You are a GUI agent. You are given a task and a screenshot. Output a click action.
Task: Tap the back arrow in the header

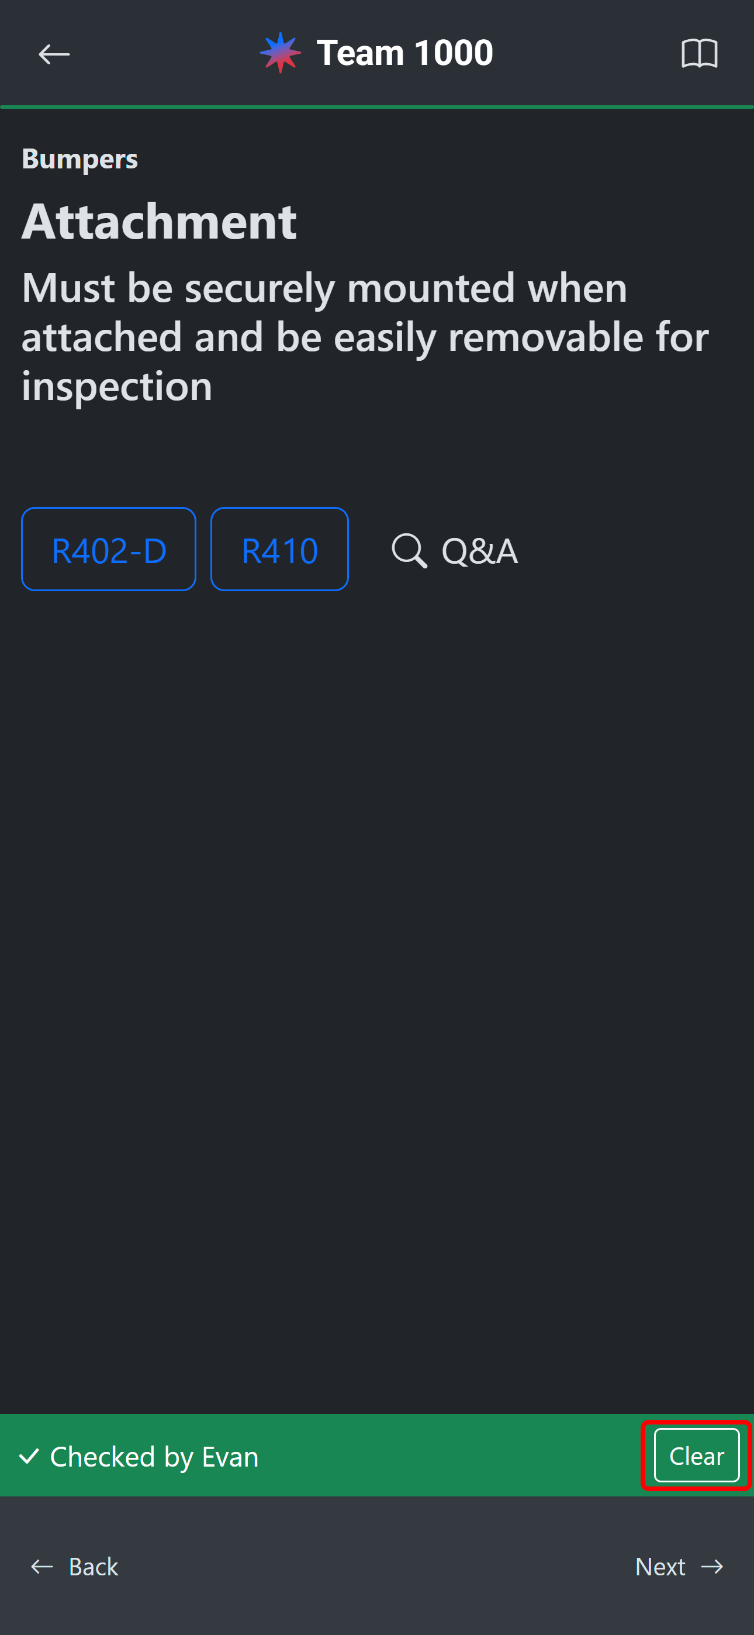point(54,54)
